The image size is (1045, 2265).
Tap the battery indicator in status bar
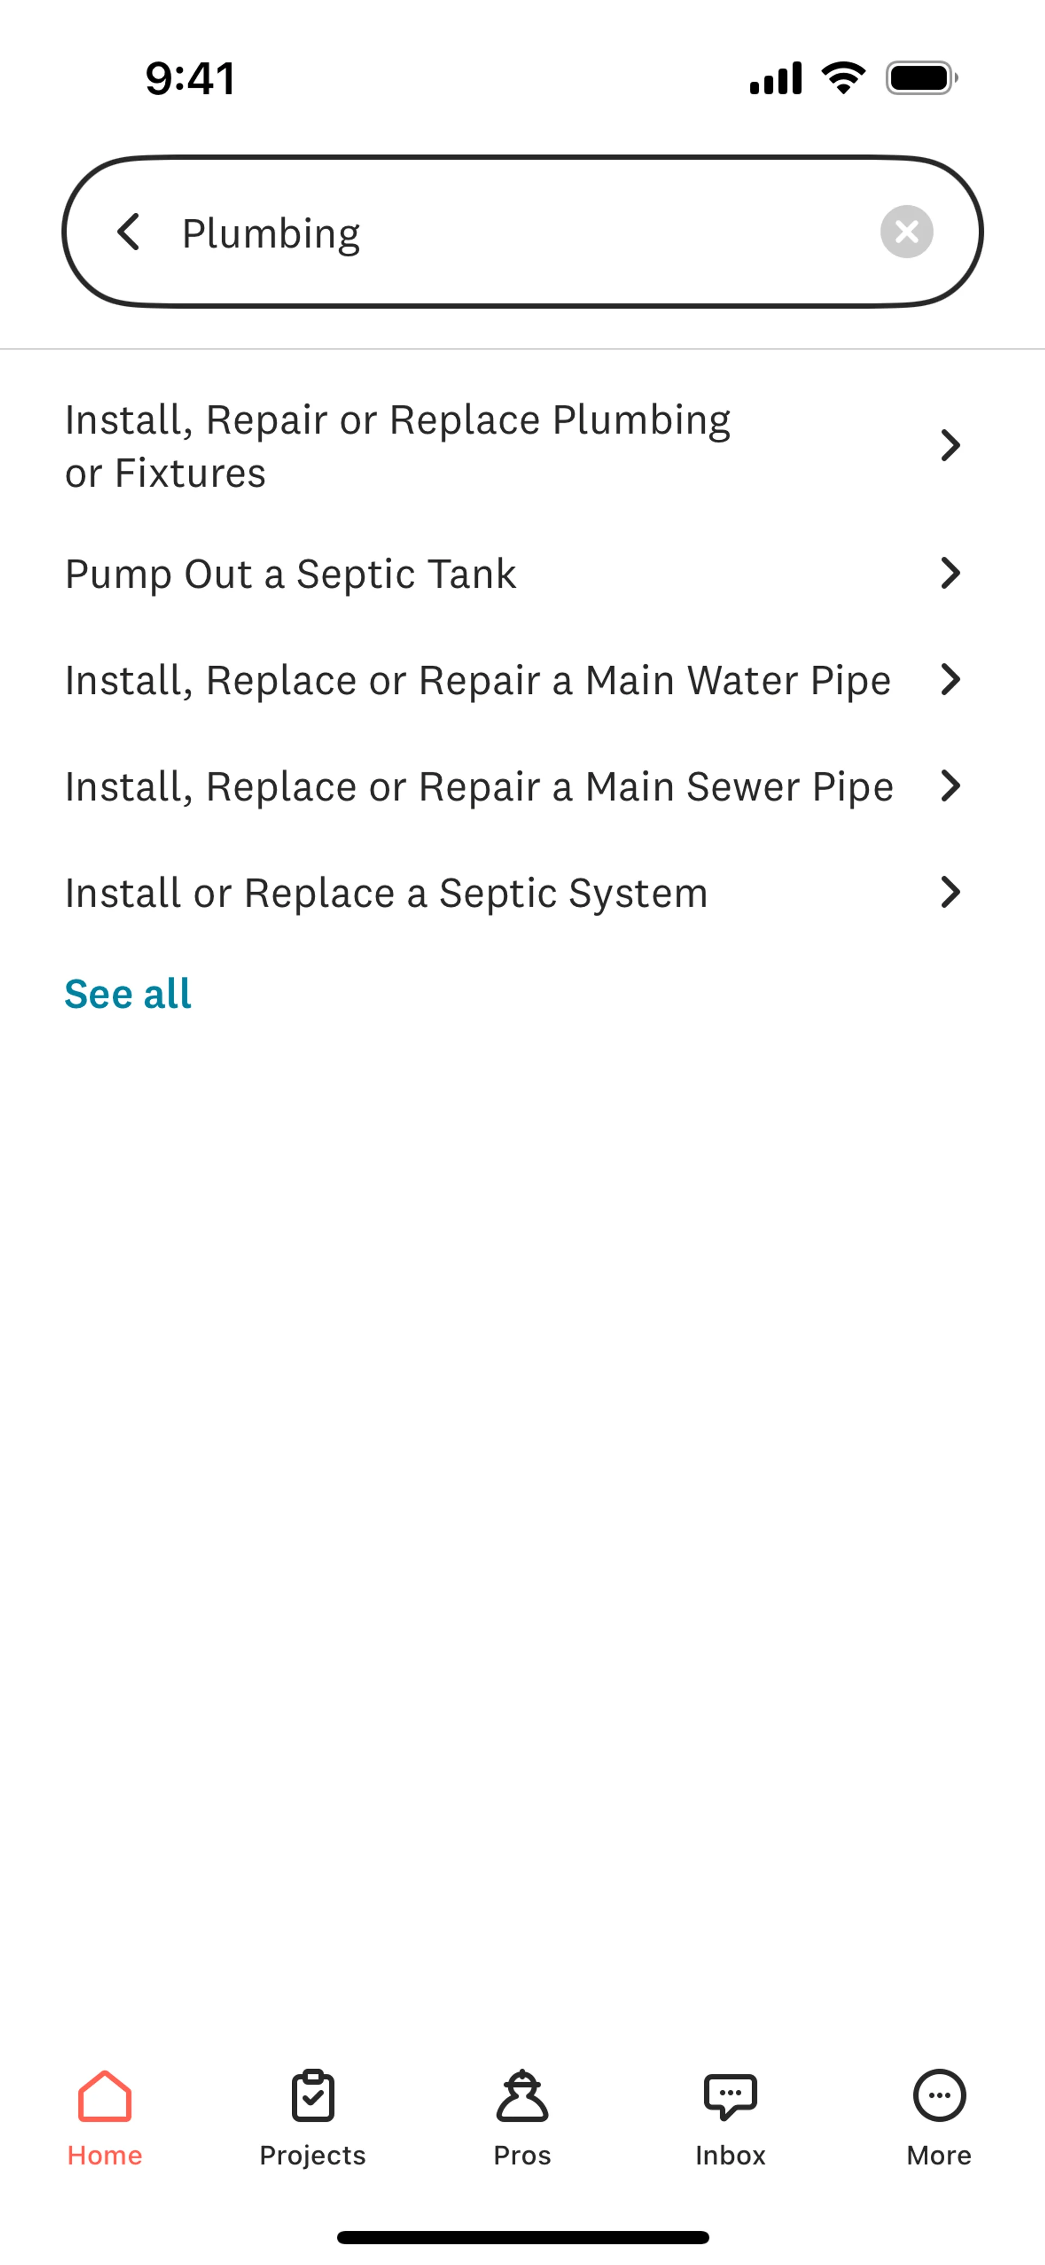921,78
